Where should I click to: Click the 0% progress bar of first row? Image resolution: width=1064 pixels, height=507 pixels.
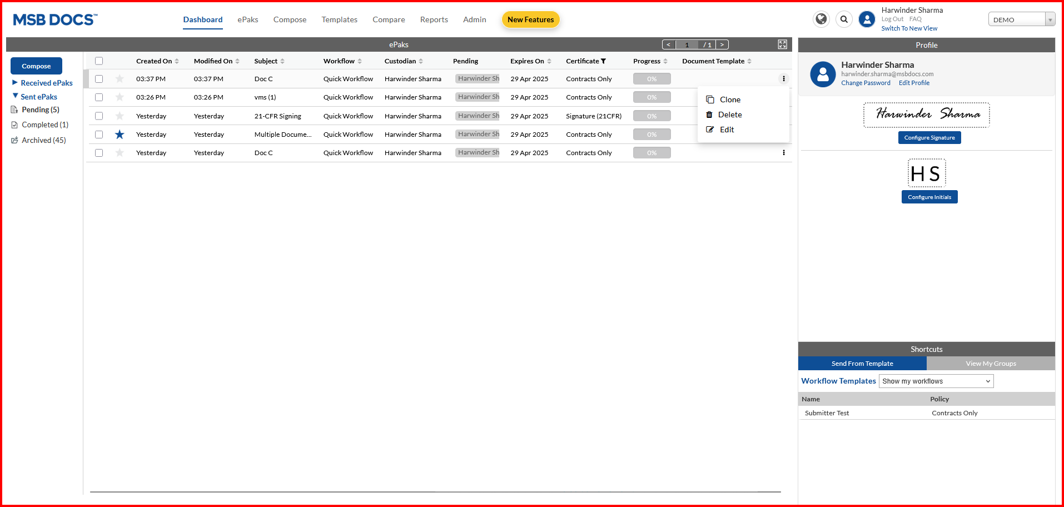pos(652,79)
